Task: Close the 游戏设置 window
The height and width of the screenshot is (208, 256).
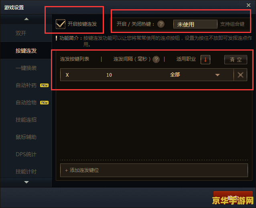Action: [x=248, y=5]
